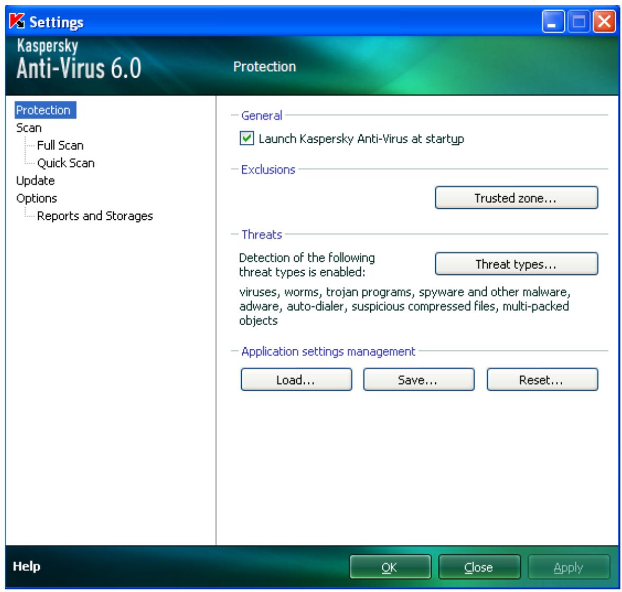Click the Apply button

(x=569, y=567)
